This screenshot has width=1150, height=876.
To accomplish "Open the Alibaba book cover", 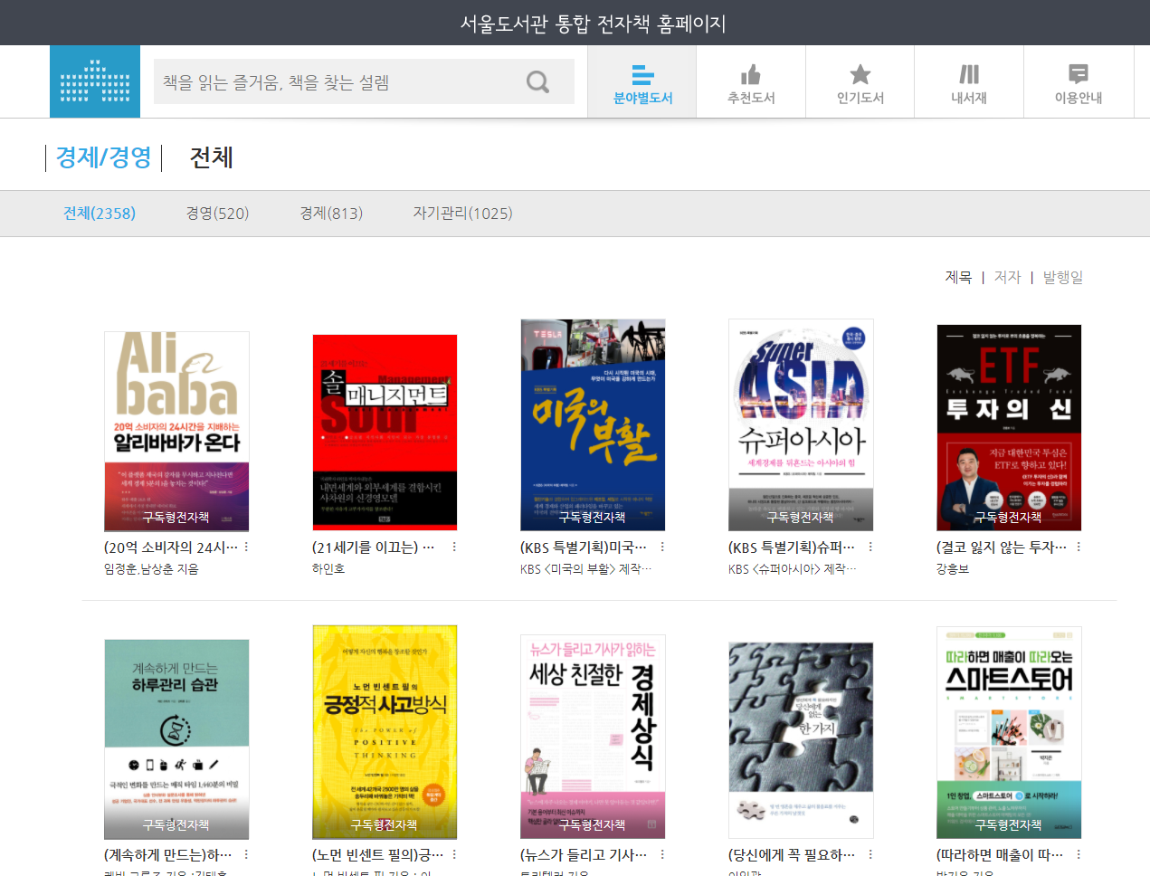I will coord(176,431).
